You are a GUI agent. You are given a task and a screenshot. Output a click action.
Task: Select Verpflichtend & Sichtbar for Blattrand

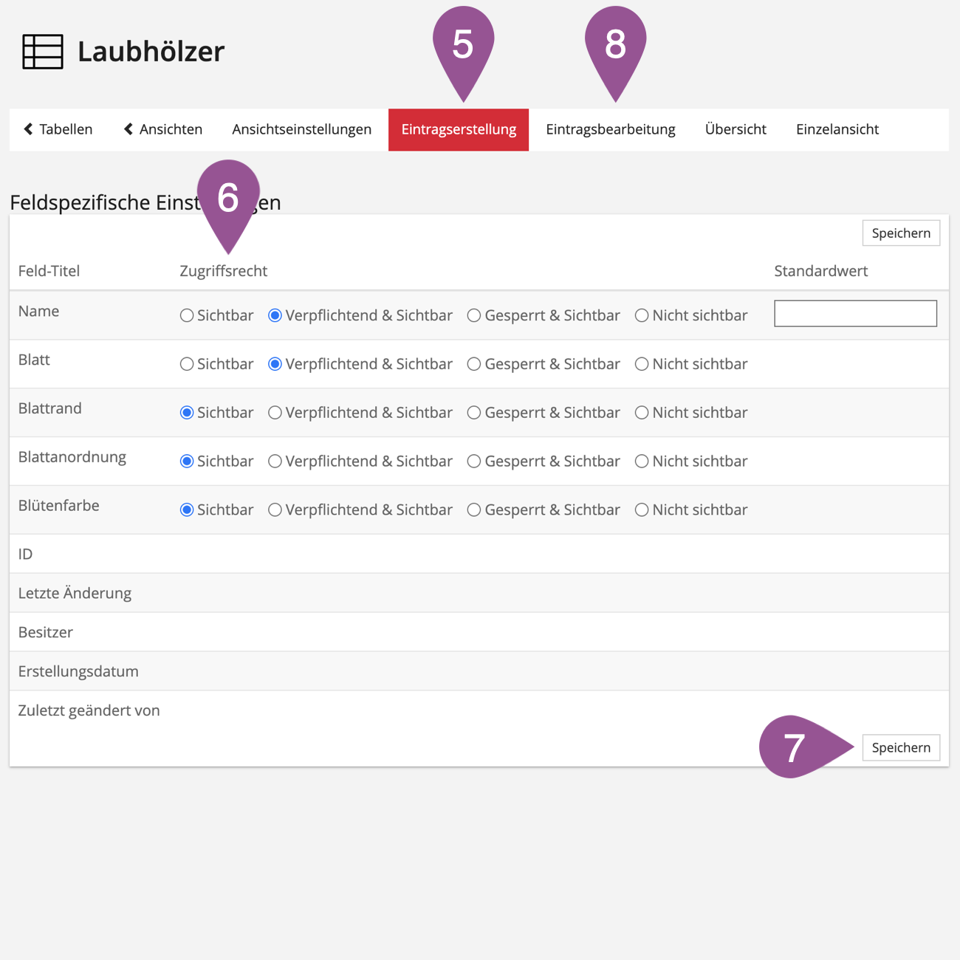[275, 413]
